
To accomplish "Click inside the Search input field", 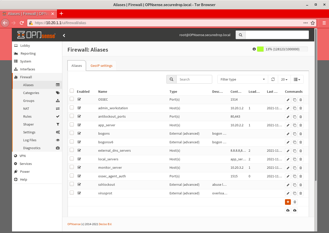I will [x=194, y=79].
